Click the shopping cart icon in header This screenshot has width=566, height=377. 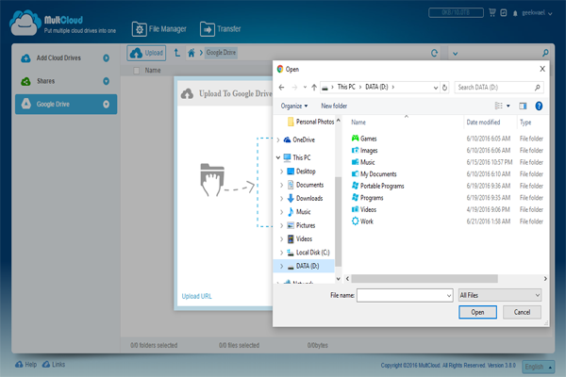pos(492,13)
